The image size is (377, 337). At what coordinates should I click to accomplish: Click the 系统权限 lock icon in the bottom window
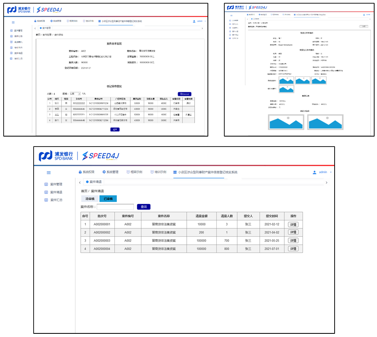click(80, 172)
